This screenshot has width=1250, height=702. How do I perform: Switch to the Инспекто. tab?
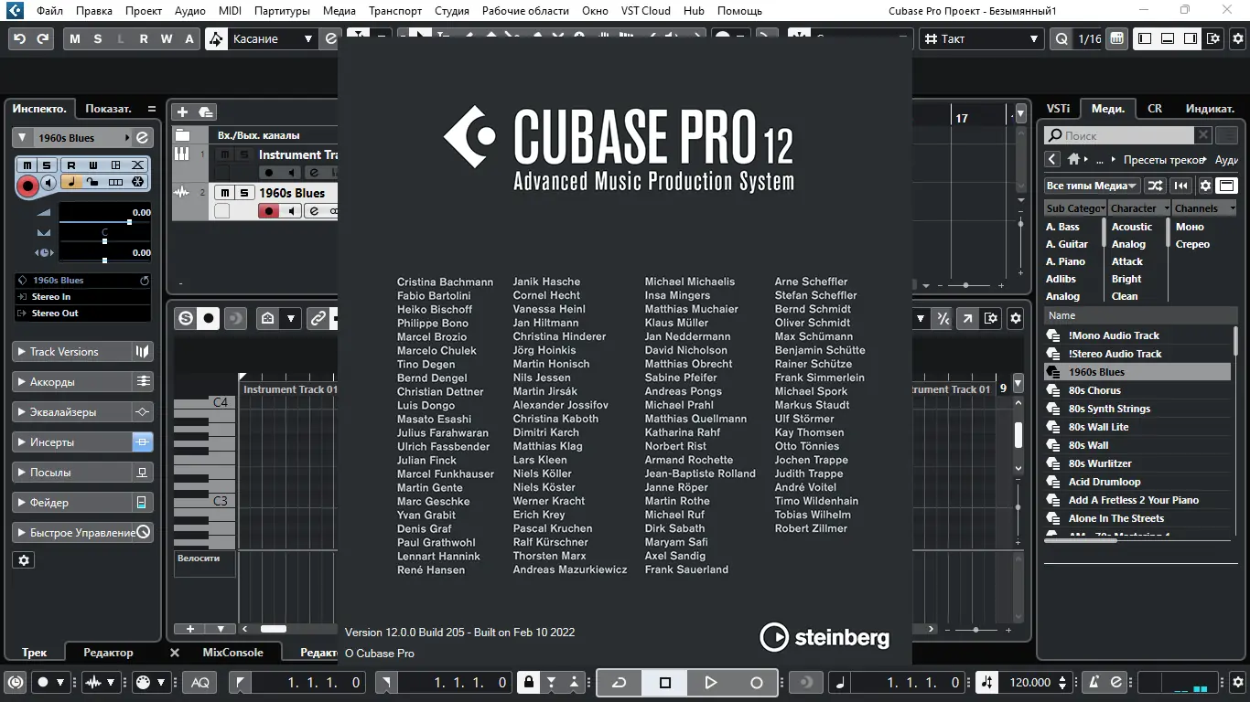39,109
